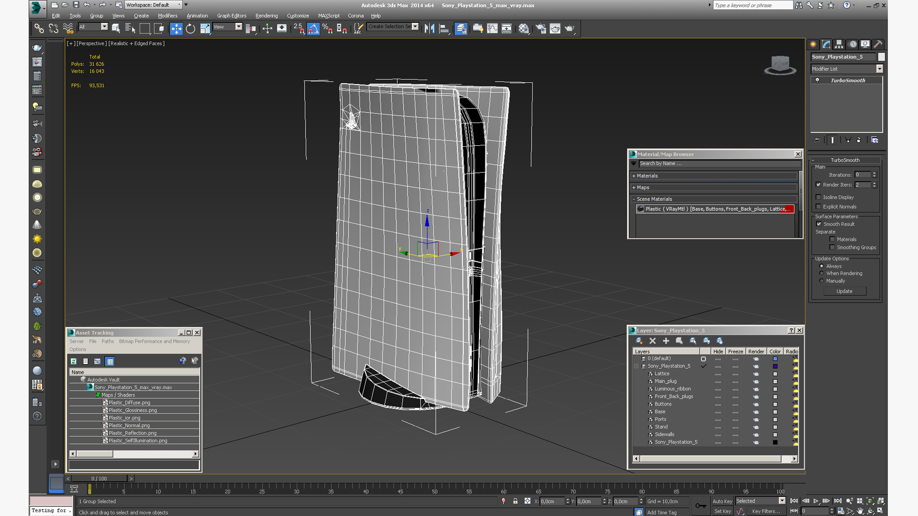The width and height of the screenshot is (918, 516).
Task: Click Add Selected Objects plus icon
Action: coord(666,341)
